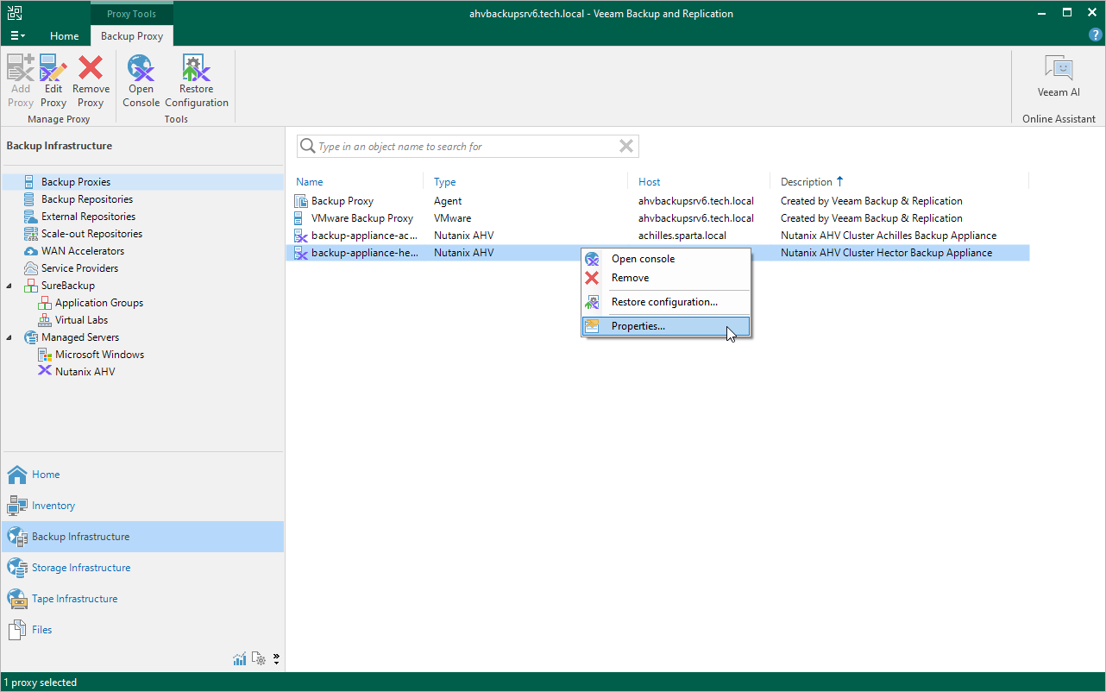Click the object name search field
The width and height of the screenshot is (1106, 692).
468,147
